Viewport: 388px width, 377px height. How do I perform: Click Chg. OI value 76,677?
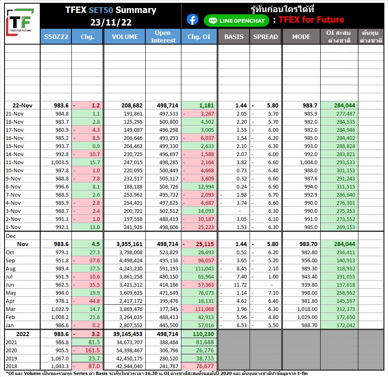205,366
